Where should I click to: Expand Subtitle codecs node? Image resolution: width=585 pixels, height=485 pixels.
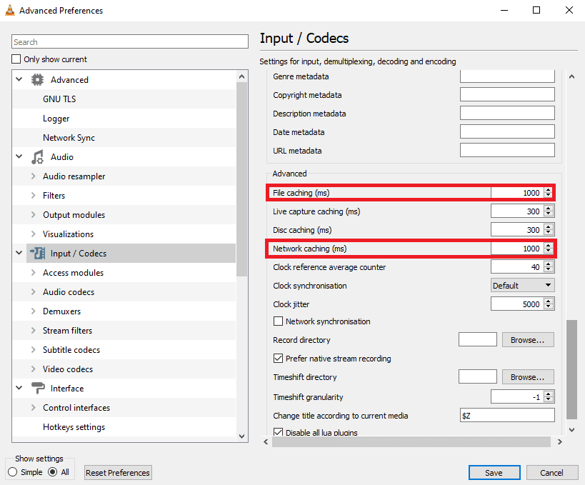(33, 349)
